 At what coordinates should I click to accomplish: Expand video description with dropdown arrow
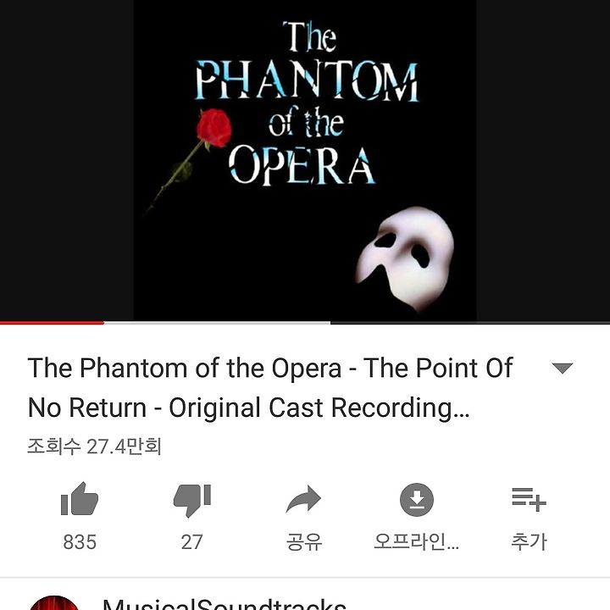click(563, 368)
